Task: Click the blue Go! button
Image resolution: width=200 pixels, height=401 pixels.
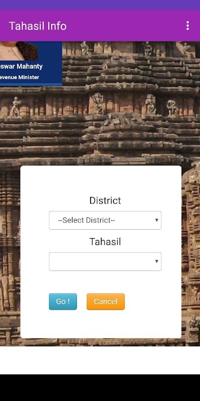Action: 63,302
